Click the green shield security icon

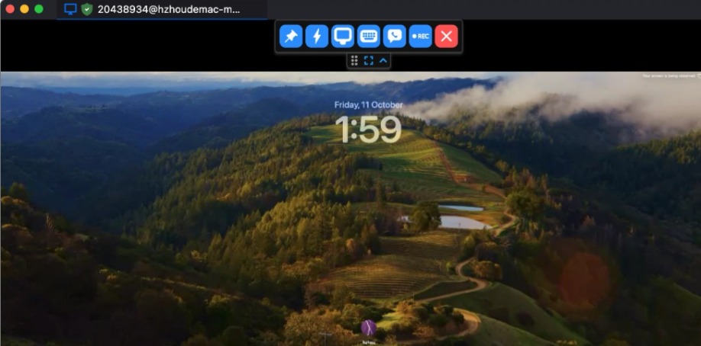click(x=87, y=9)
